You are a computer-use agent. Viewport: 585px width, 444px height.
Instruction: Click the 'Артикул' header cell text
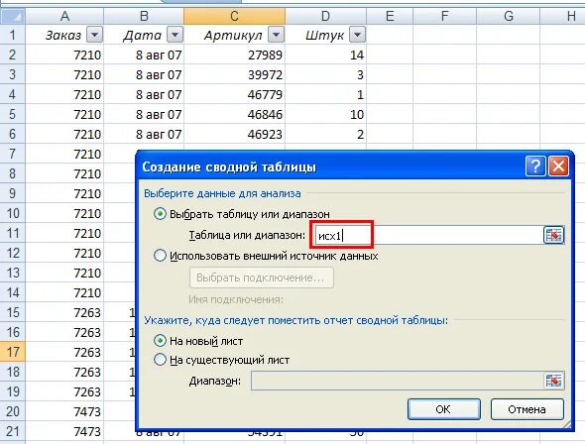[x=233, y=36]
